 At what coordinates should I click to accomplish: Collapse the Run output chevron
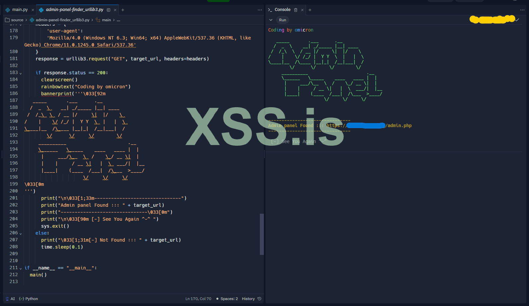pos(271,20)
